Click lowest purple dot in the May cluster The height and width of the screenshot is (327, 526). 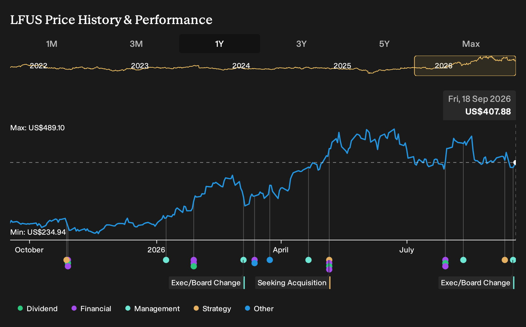click(x=329, y=269)
